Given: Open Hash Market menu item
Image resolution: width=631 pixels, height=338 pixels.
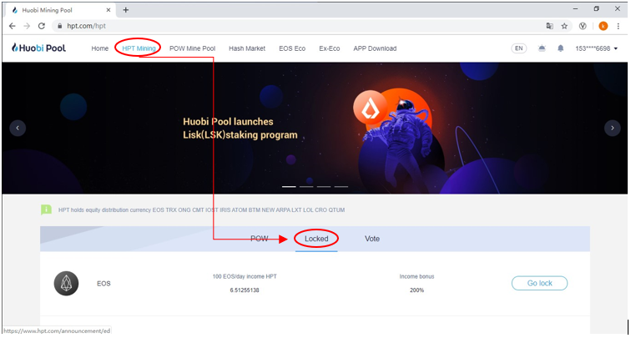Looking at the screenshot, I should [x=247, y=48].
